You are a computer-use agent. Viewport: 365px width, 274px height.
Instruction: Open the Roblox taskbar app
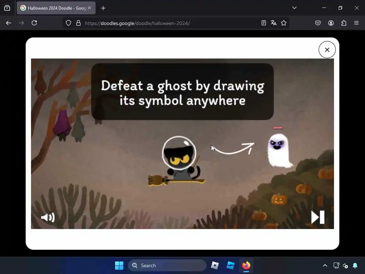[x=215, y=265]
